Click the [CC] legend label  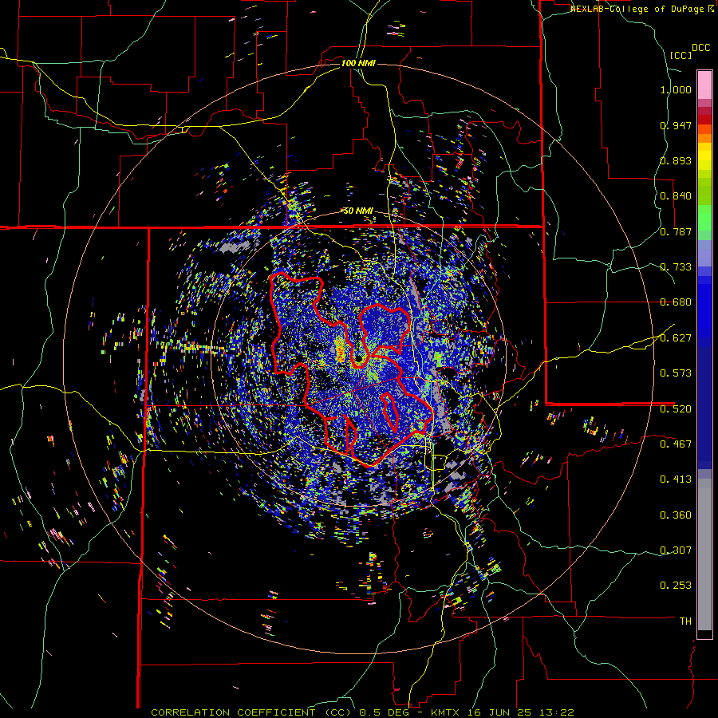681,55
